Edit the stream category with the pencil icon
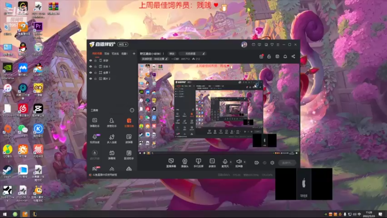Image resolution: width=387 pixels, height=218 pixels. [x=166, y=59]
